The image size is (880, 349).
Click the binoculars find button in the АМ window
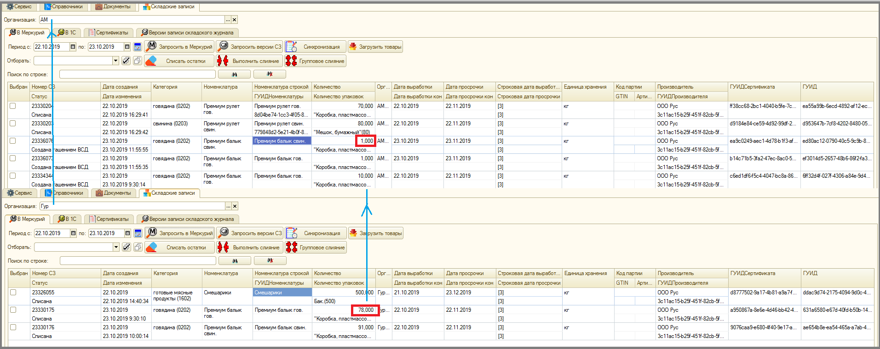(234, 74)
